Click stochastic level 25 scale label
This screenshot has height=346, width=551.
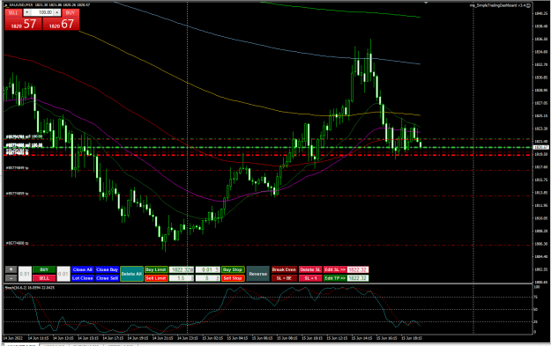click(x=536, y=321)
